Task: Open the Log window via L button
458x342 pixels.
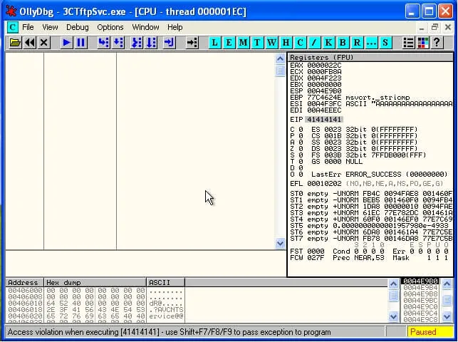Action: [x=214, y=43]
